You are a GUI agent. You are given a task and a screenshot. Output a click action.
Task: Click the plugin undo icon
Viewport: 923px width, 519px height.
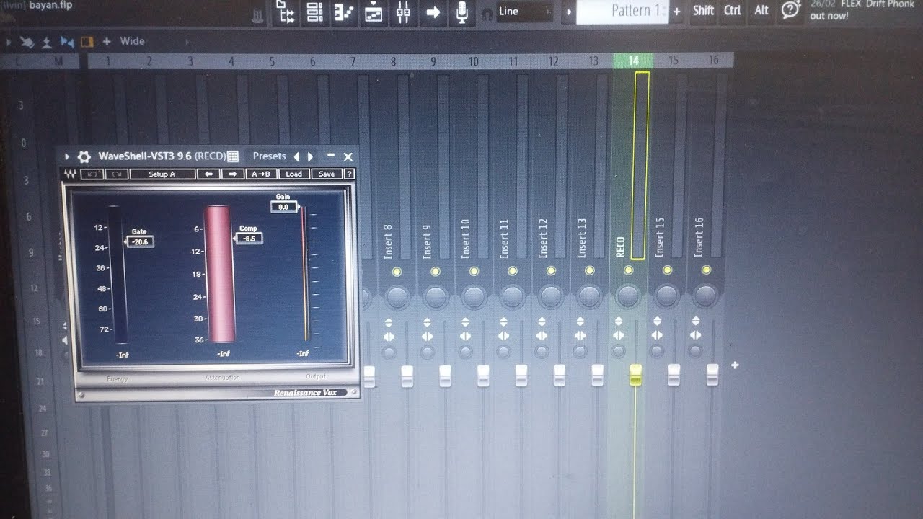point(92,174)
